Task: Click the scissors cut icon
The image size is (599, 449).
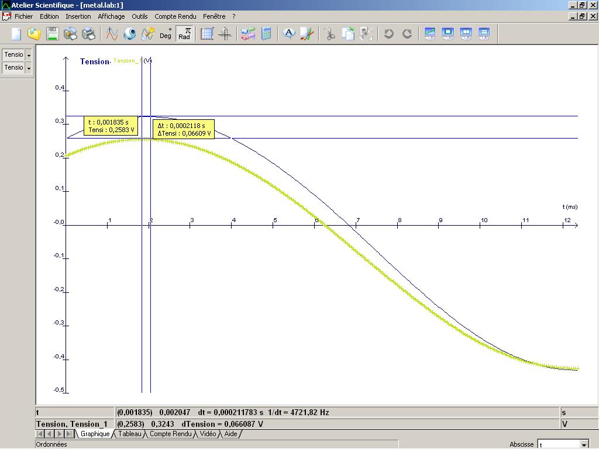Action: coord(330,34)
